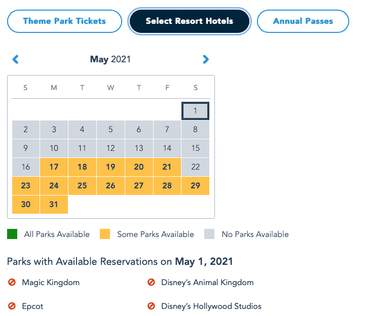Viewport: 370px width, 316px height.
Task: Select May 20 on the calendar
Action: [139, 167]
